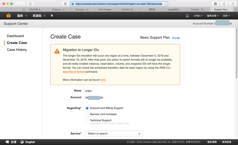
Task: Select Service Limit Increase radio
Action: click(87, 114)
